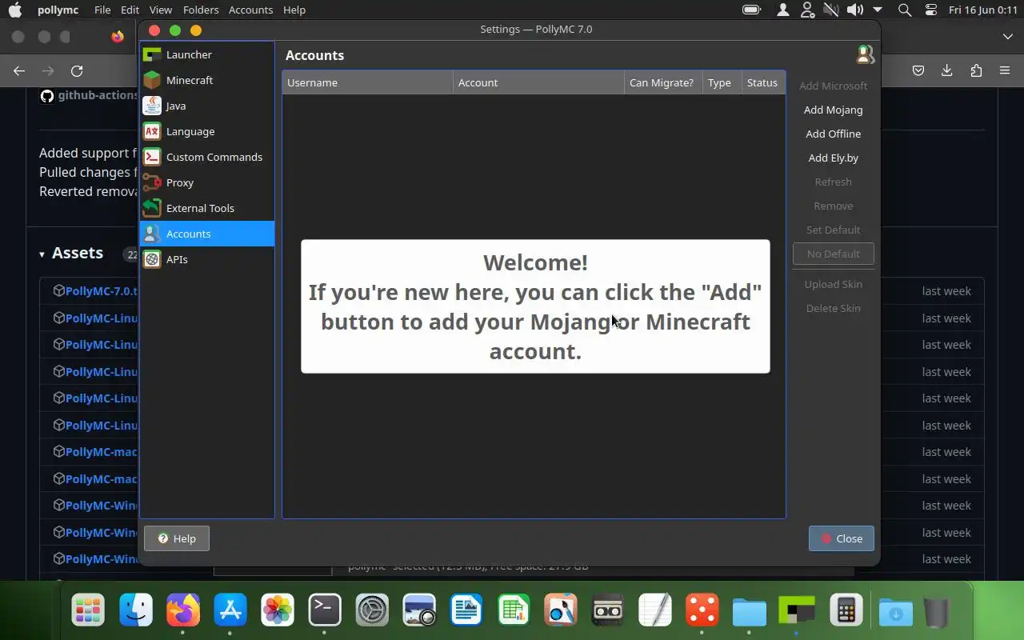The height and width of the screenshot is (640, 1024).
Task: Open Photos from the dock
Action: coord(278,611)
